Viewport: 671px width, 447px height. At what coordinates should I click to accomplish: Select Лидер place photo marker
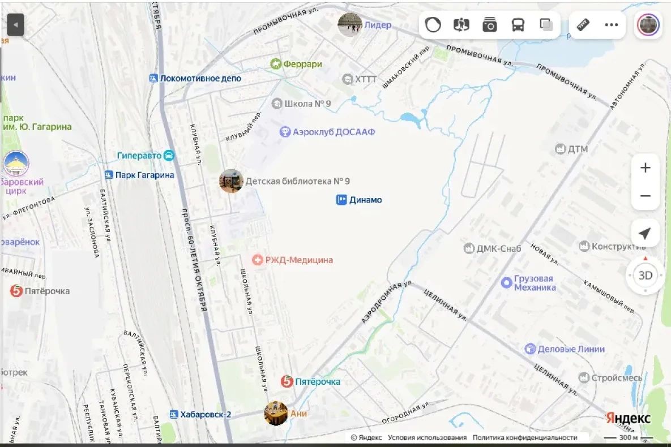[349, 24]
